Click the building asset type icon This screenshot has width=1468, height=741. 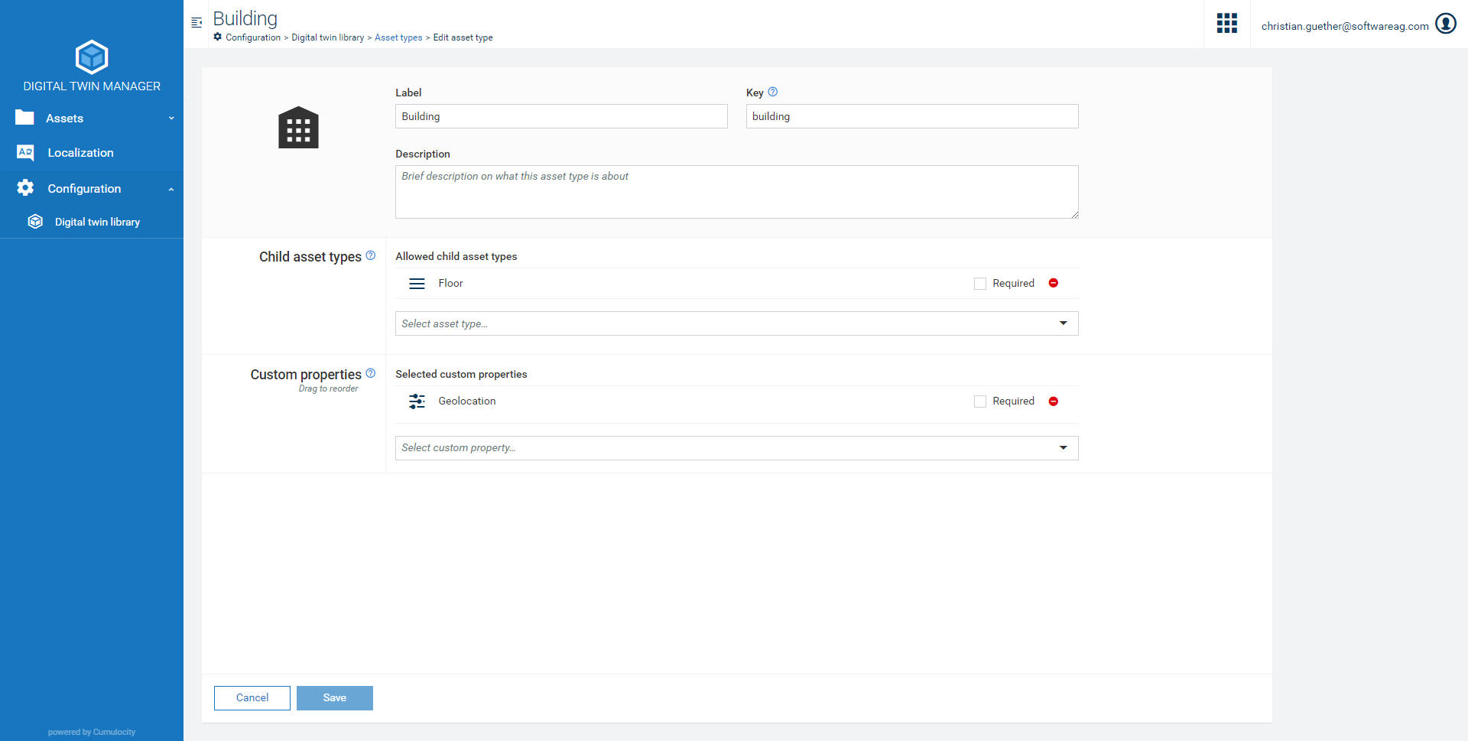point(298,128)
